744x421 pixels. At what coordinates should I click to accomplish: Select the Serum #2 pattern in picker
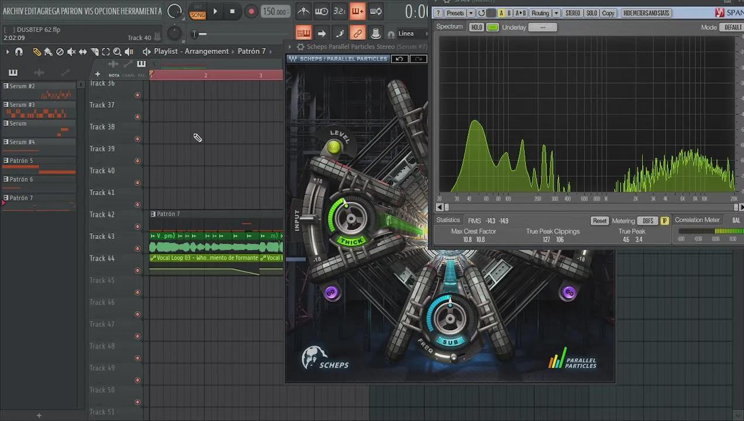point(39,91)
